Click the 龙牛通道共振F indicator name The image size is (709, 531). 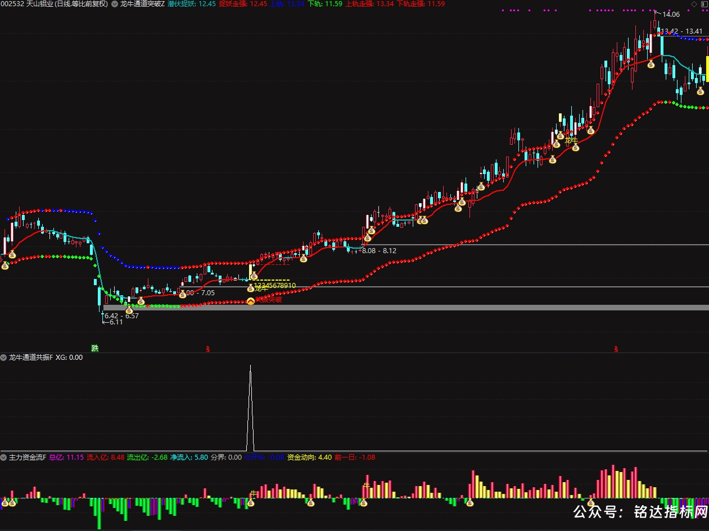point(31,358)
